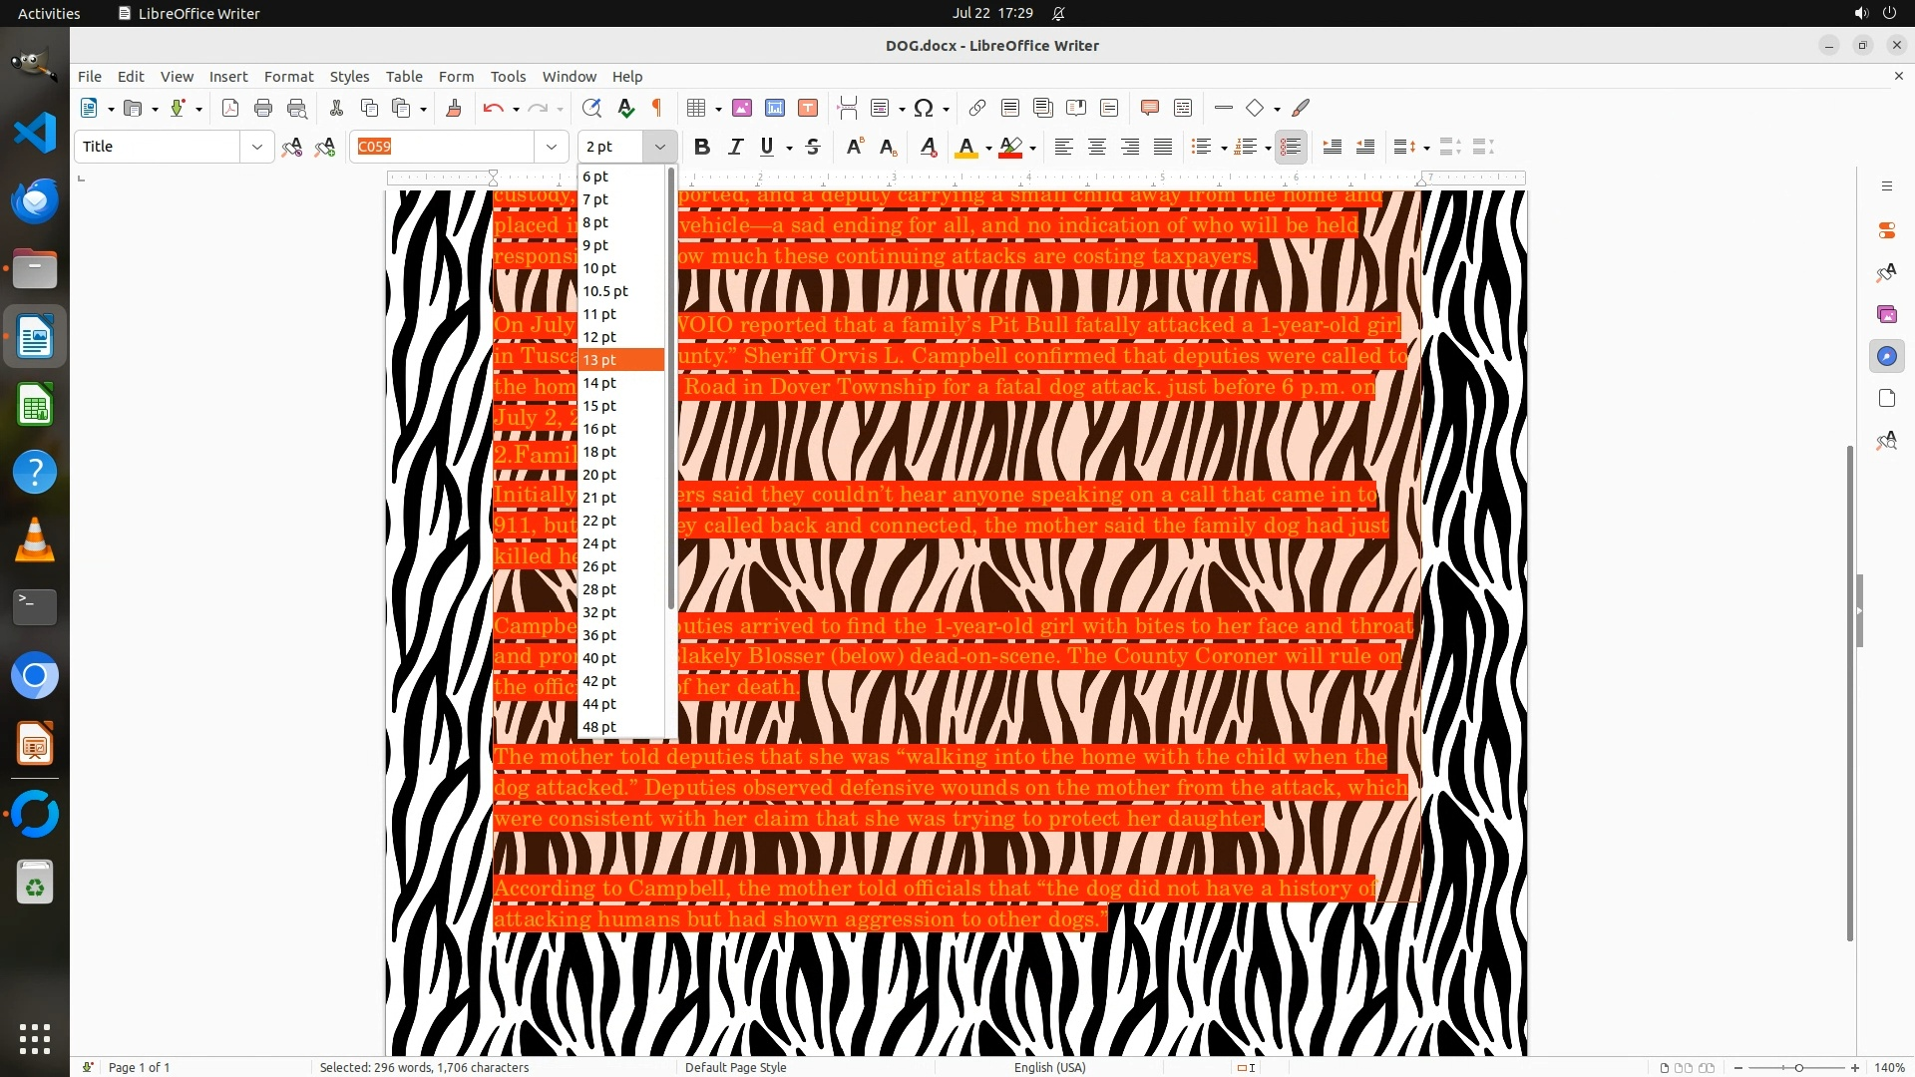Toggle Justified alignment
Image resolution: width=1915 pixels, height=1077 pixels.
pyautogui.click(x=1163, y=147)
